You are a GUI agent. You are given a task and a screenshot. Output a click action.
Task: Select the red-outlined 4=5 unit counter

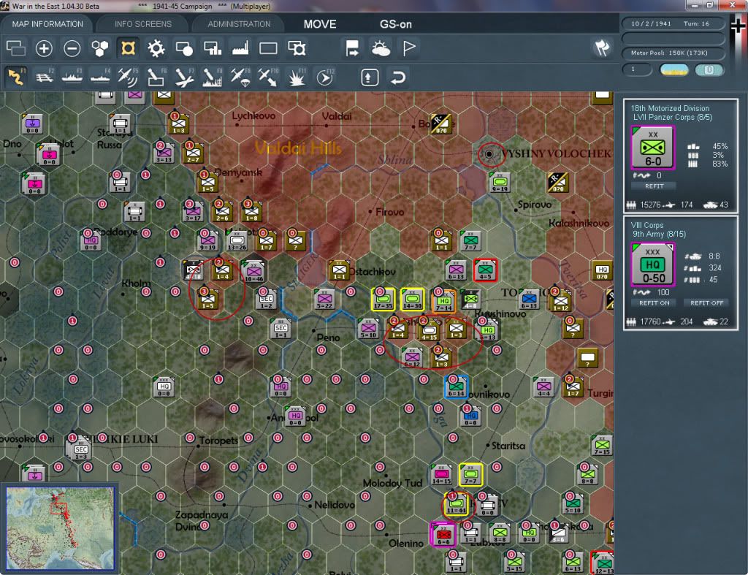[x=485, y=270]
